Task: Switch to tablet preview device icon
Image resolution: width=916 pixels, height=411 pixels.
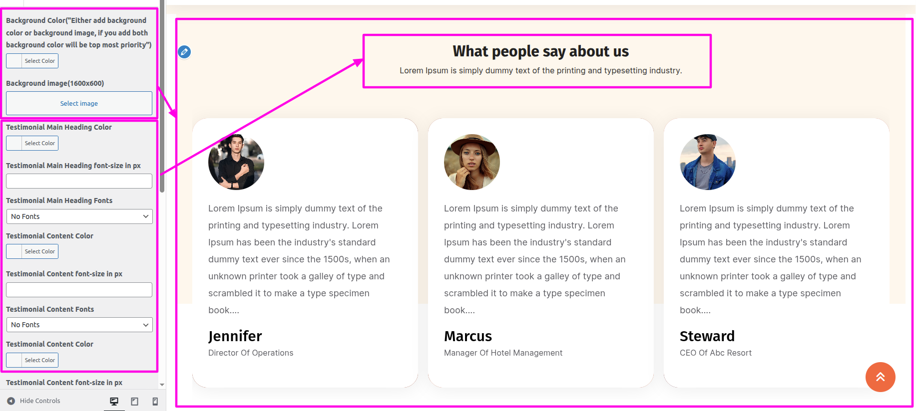Action: coord(134,401)
